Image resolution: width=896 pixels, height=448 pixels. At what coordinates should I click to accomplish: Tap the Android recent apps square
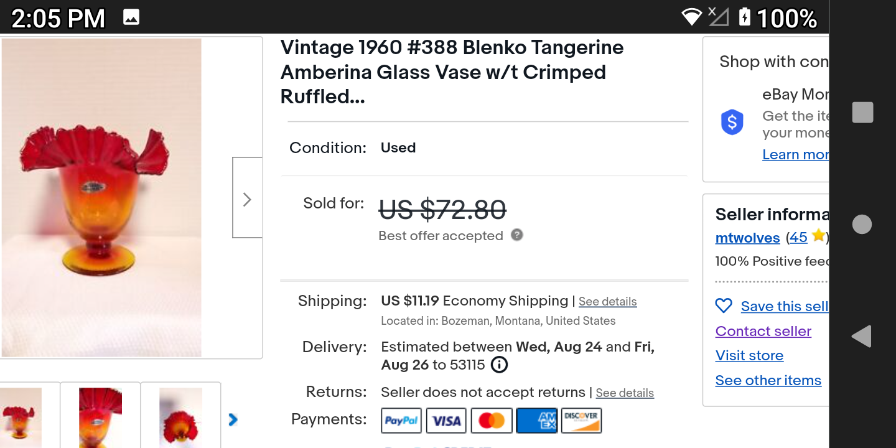coord(862,113)
